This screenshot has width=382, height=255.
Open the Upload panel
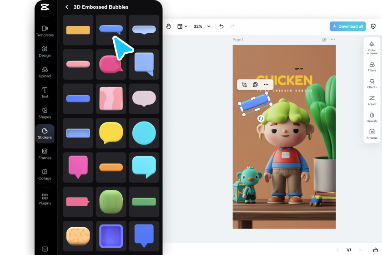point(45,72)
